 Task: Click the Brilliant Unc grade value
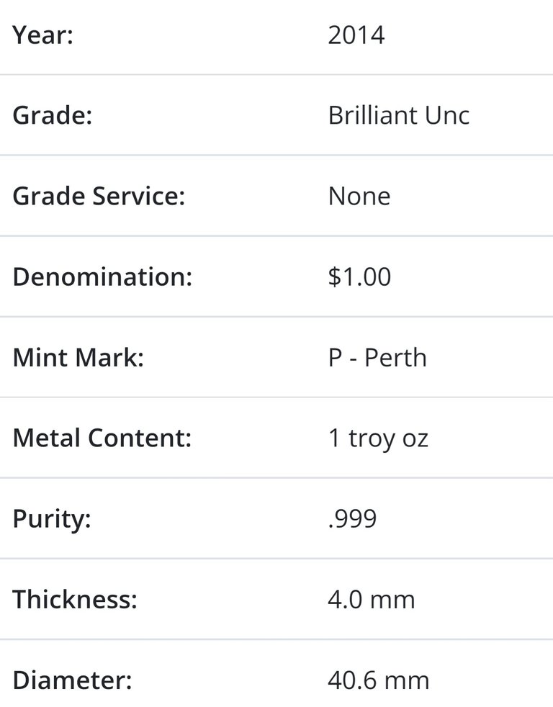click(399, 115)
